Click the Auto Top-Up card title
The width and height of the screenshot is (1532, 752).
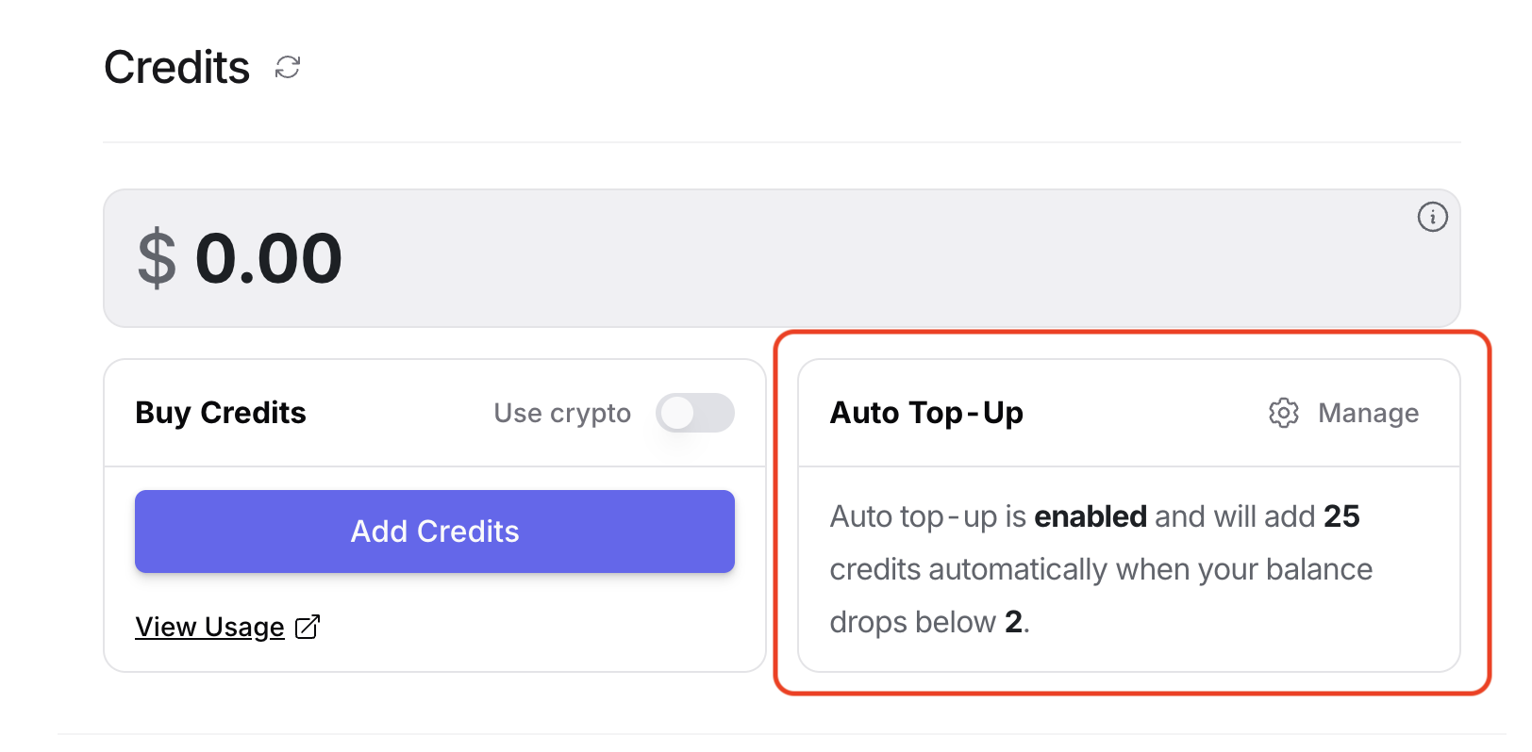point(926,413)
